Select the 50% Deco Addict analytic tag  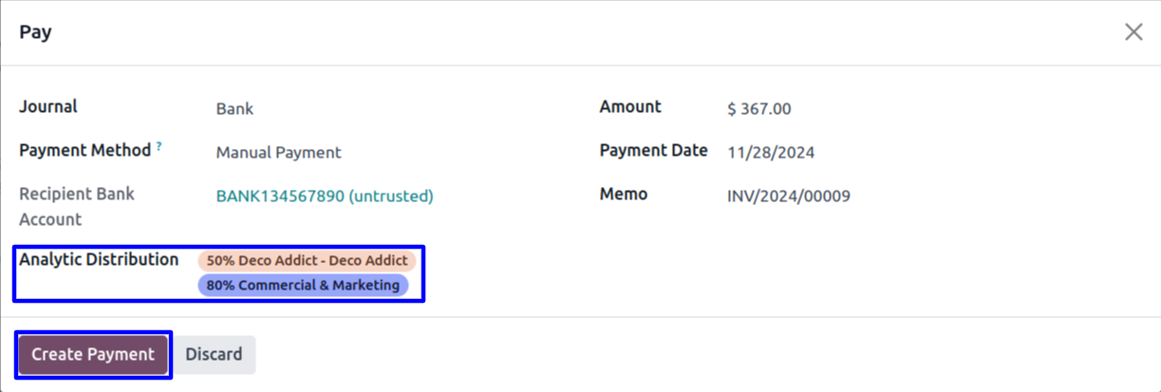(x=307, y=261)
